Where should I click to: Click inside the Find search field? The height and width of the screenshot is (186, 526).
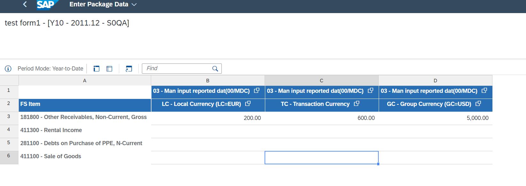(177, 69)
